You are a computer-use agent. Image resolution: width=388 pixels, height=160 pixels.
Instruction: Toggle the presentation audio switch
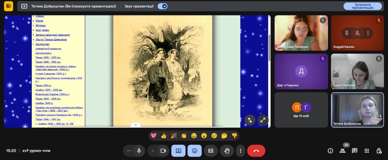pos(163,6)
